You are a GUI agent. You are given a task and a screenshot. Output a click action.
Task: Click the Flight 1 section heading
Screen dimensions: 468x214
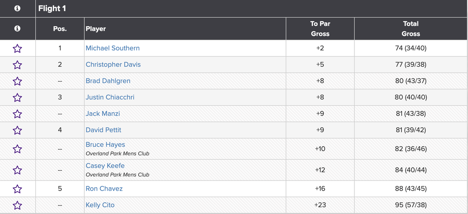[x=52, y=8]
